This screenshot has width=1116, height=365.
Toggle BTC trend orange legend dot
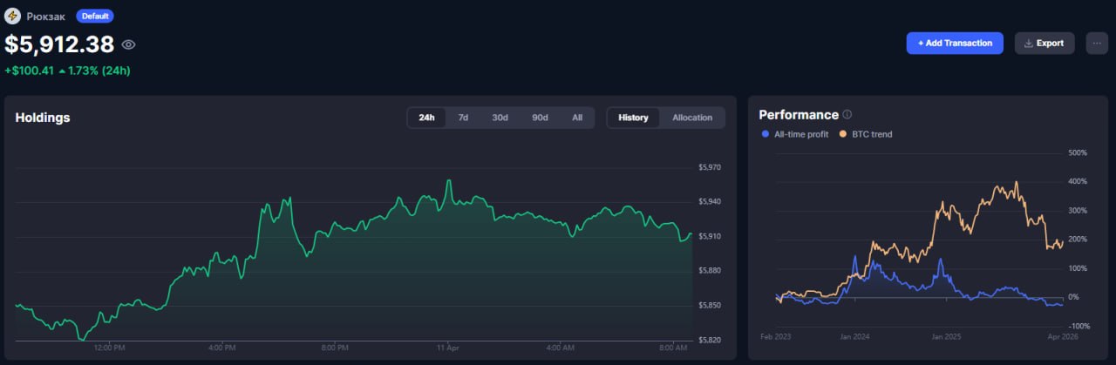842,134
